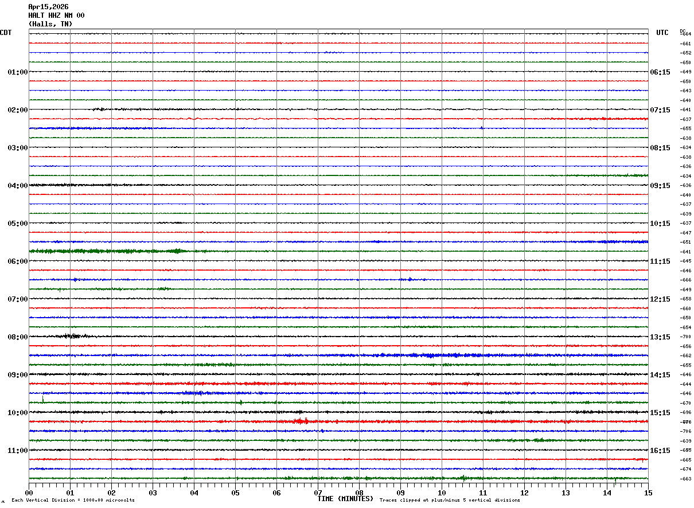
Task: Select the 08:00 CDT time label
Action: point(18,337)
